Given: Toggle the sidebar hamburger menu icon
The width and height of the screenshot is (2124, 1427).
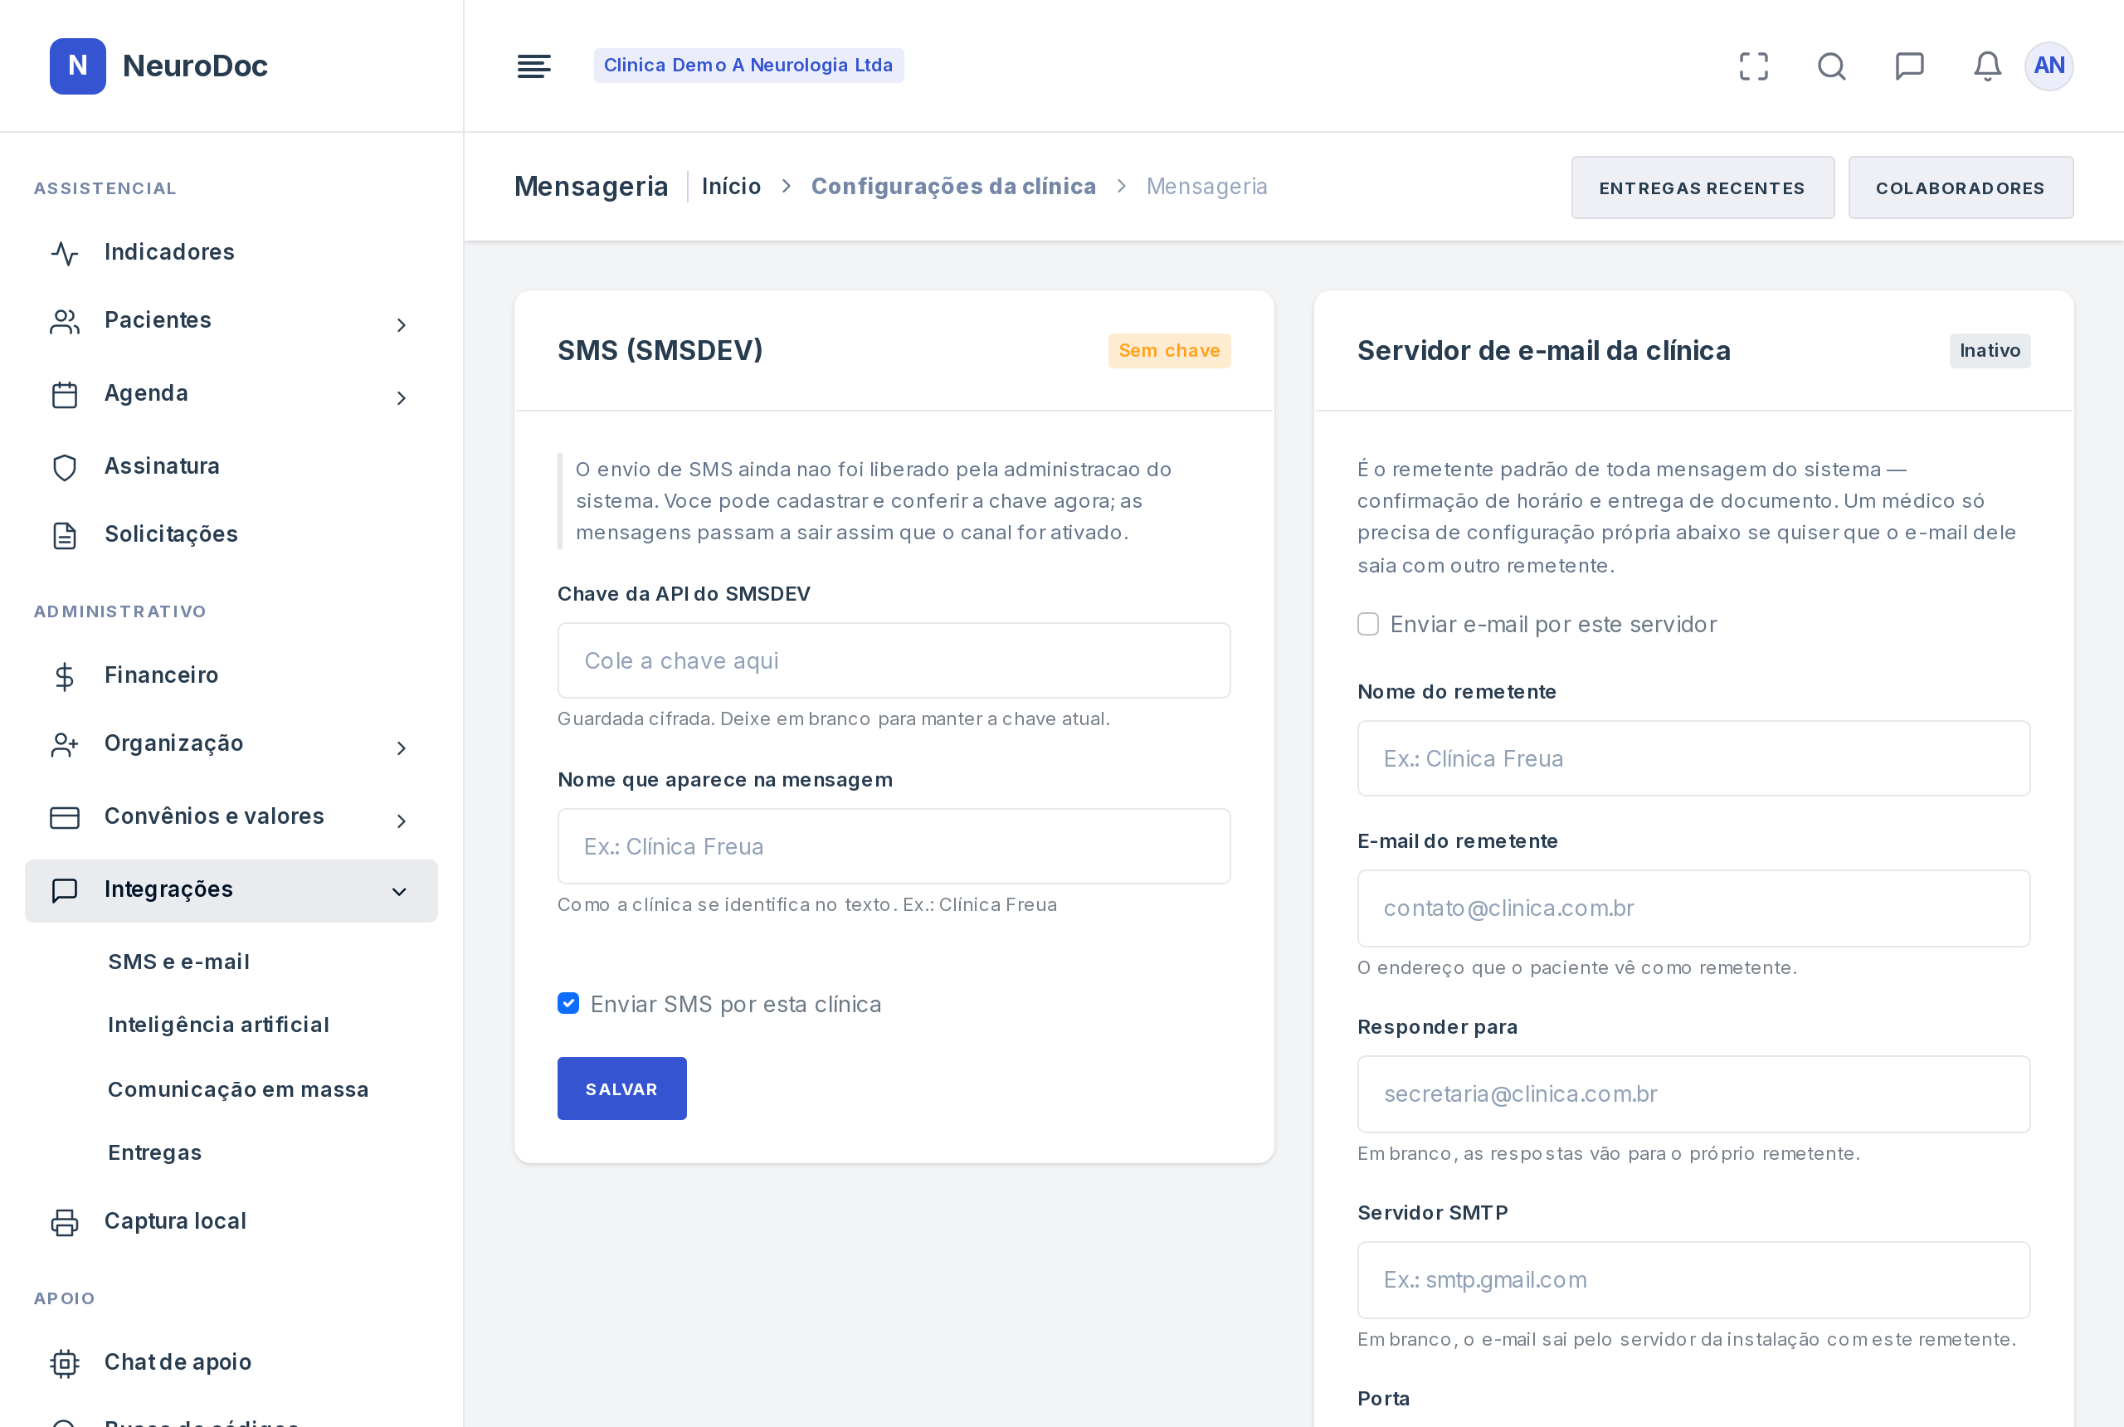Looking at the screenshot, I should point(533,66).
